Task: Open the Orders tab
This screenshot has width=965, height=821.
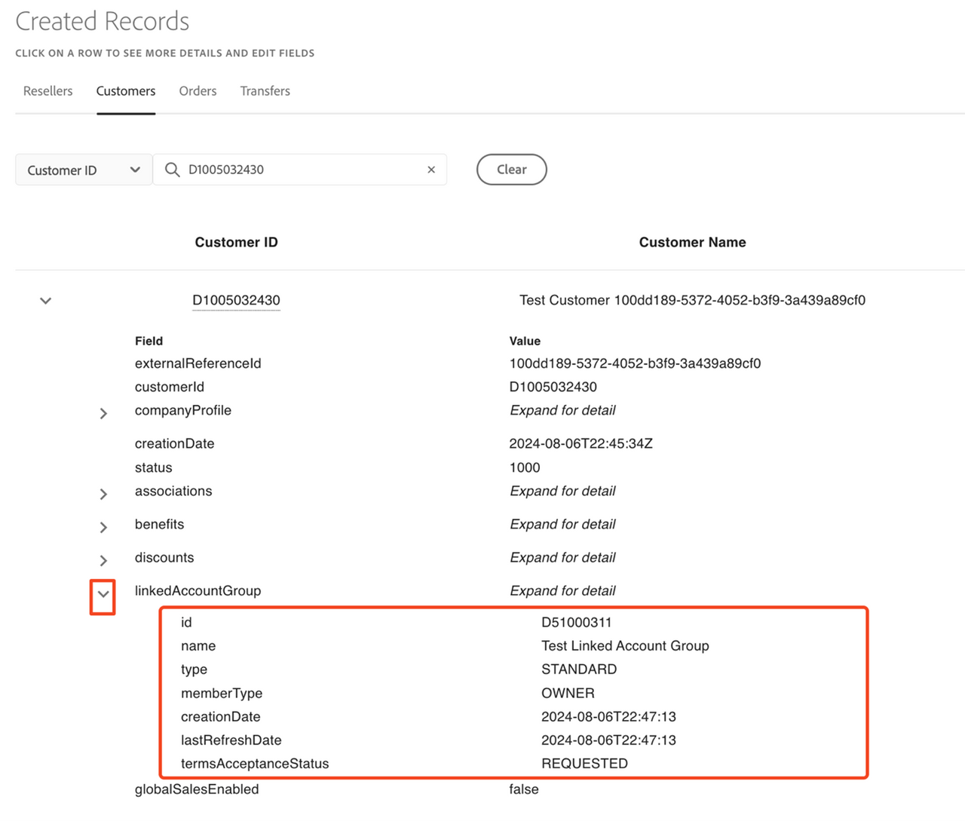Action: tap(198, 91)
